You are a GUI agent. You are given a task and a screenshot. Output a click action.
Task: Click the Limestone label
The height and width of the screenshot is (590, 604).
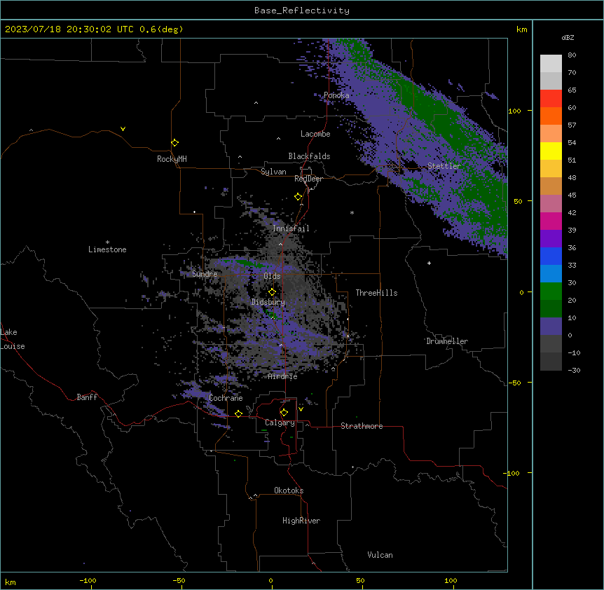pos(107,249)
